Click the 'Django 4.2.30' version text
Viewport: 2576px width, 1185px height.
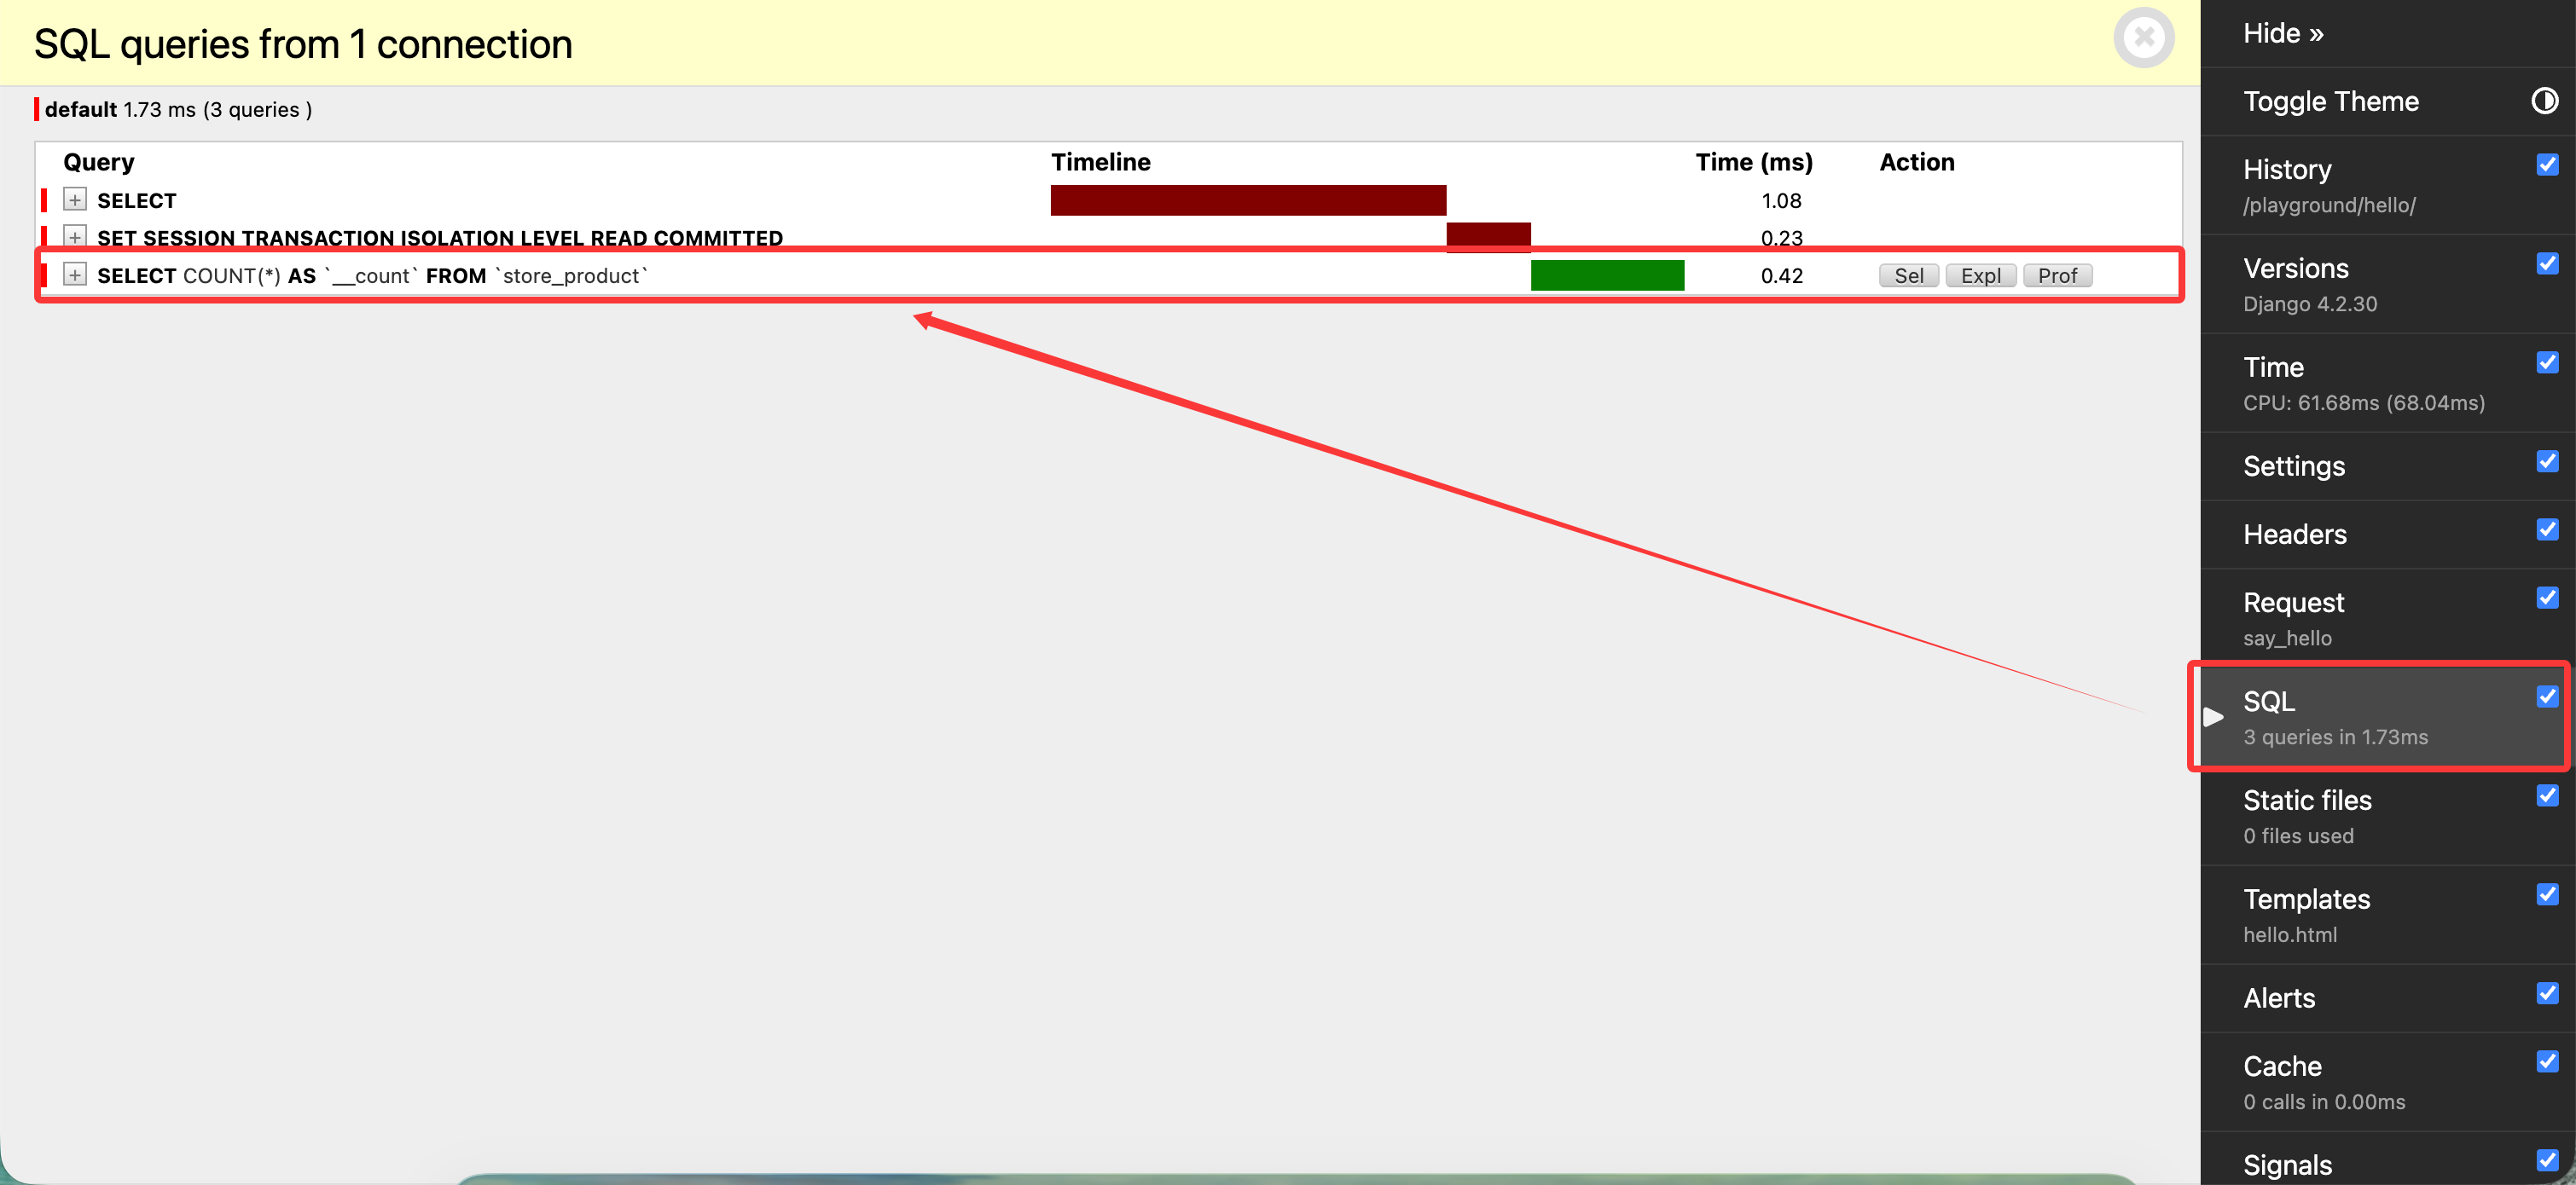[x=2310, y=303]
